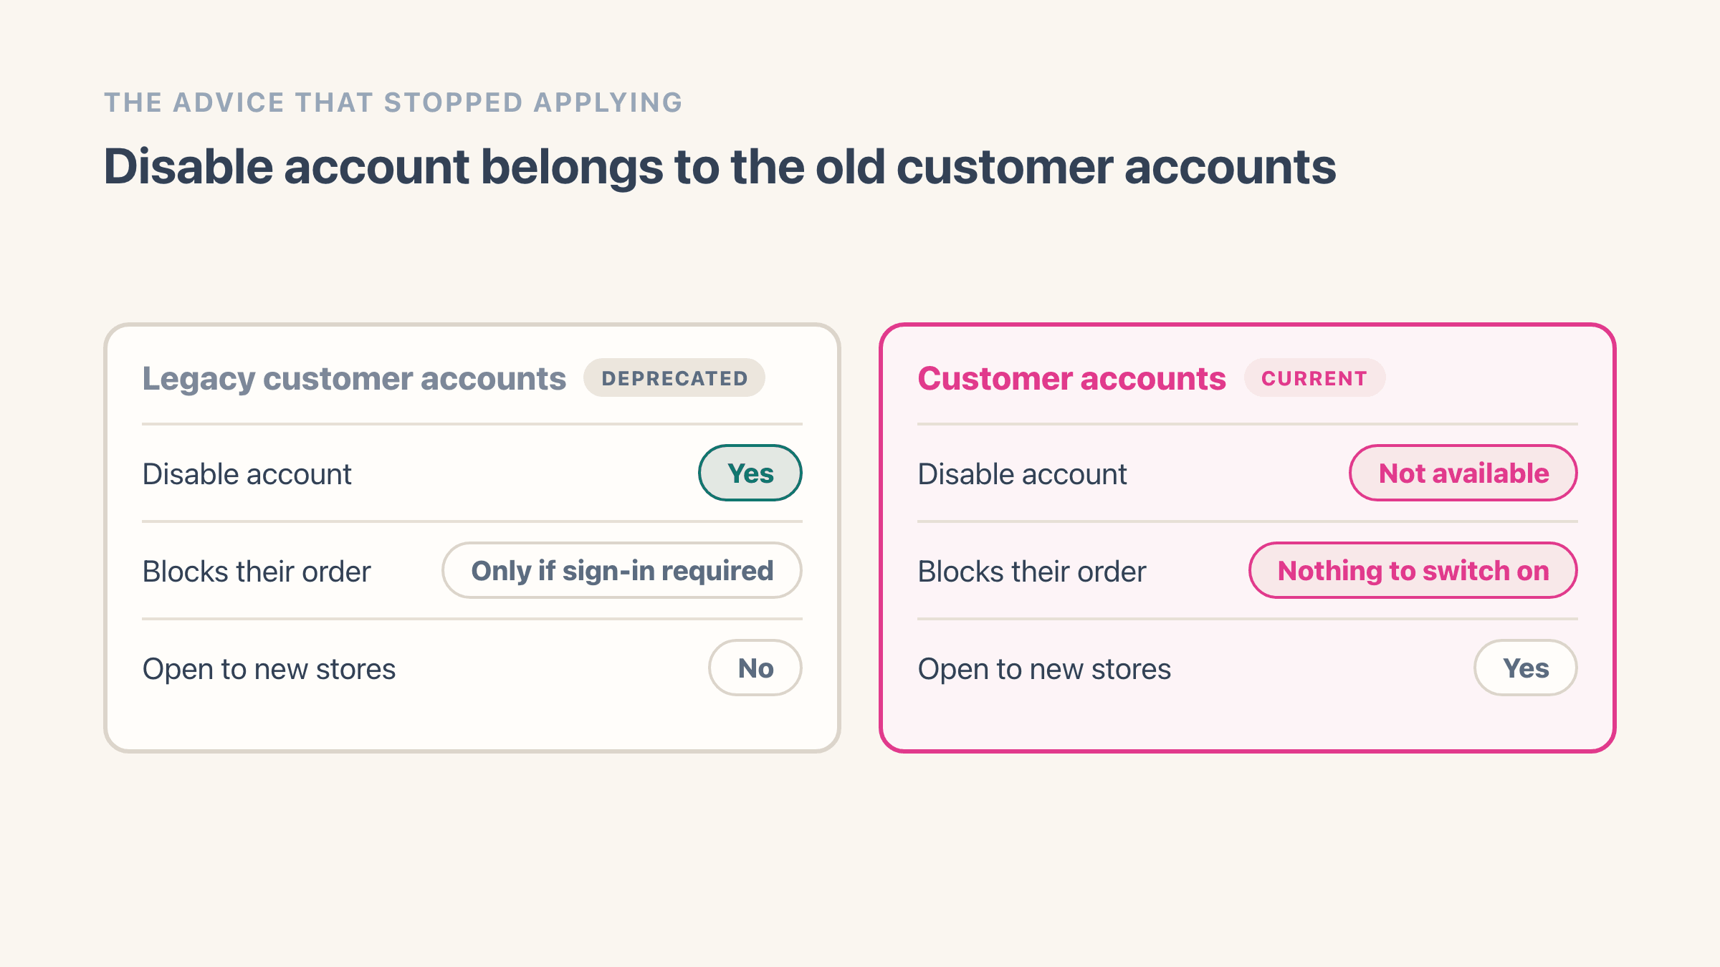Click the Disable account label in legacy card

pos(247,474)
